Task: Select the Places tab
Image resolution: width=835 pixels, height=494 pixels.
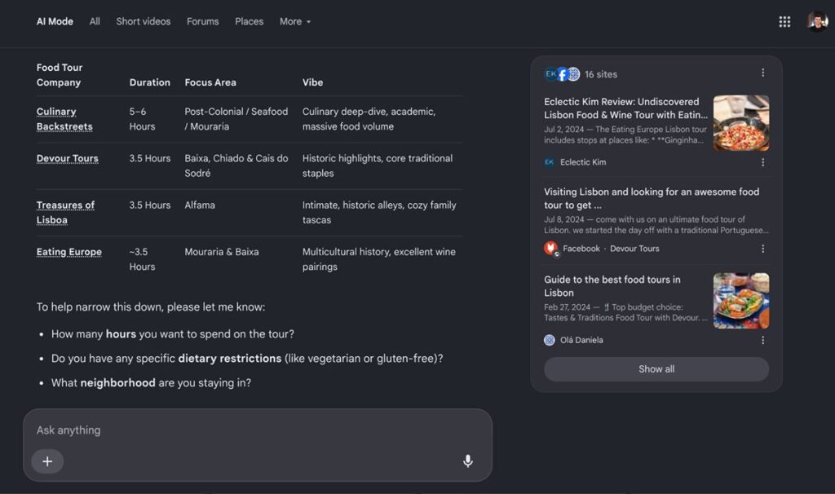Action: tap(250, 22)
